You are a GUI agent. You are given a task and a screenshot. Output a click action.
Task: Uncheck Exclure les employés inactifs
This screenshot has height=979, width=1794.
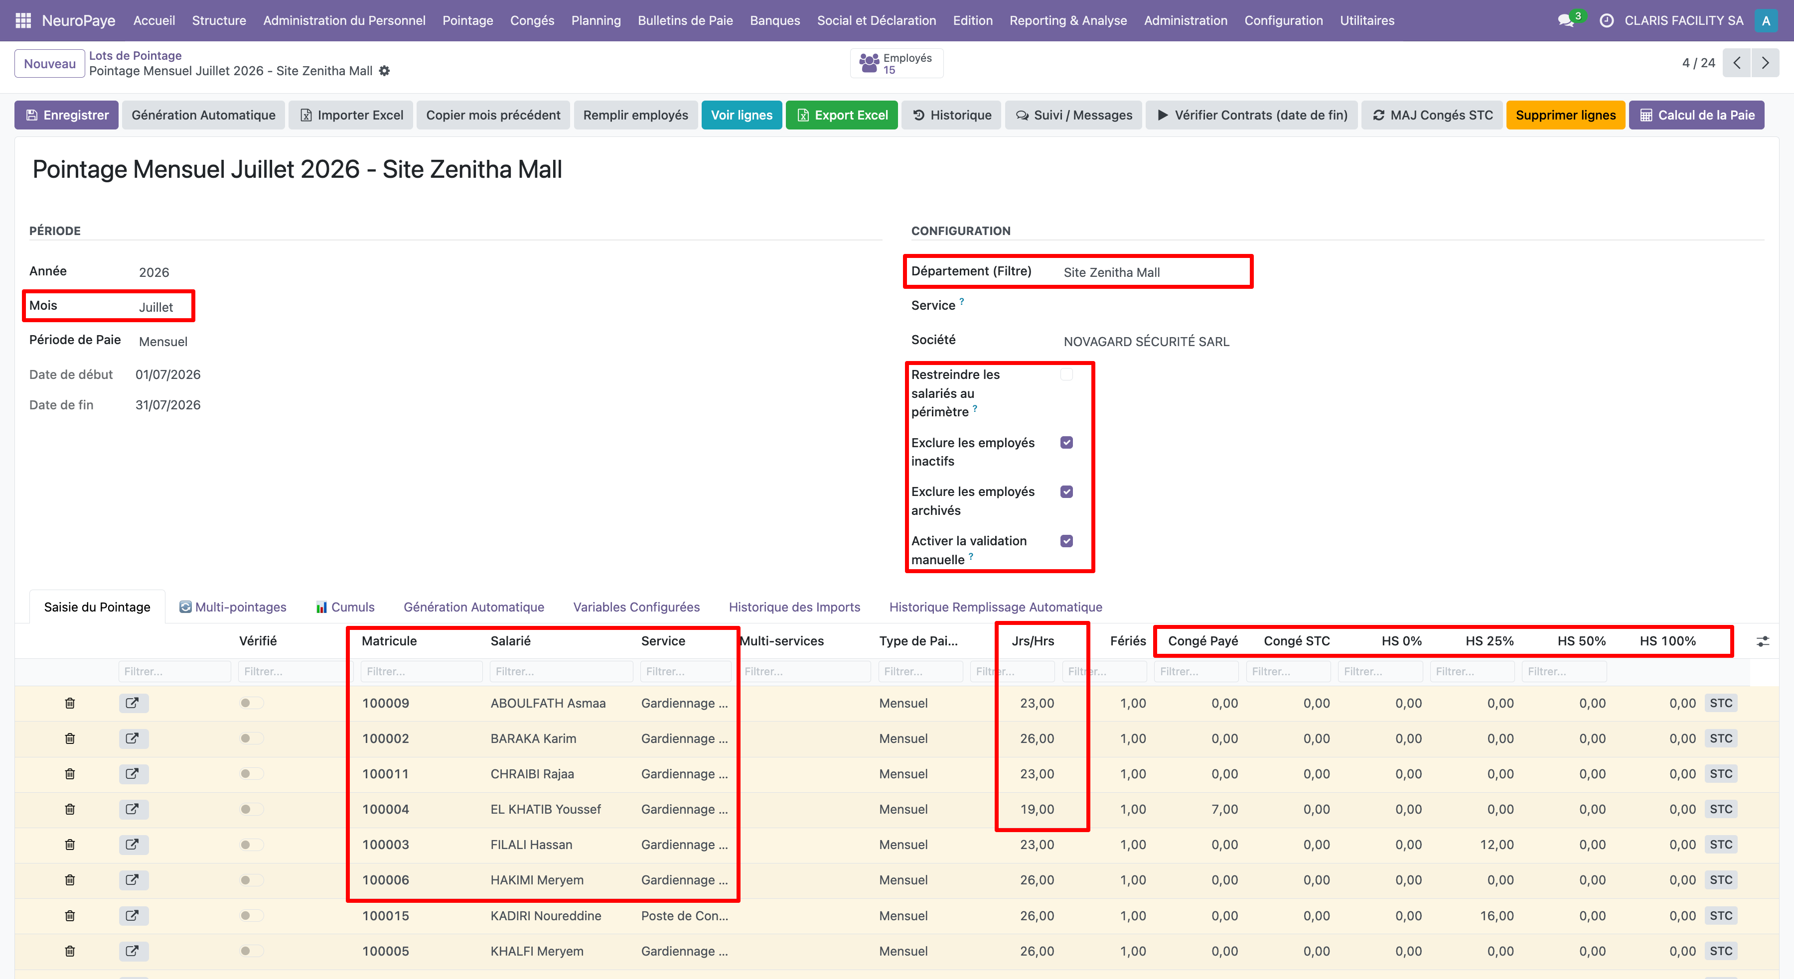pos(1066,443)
